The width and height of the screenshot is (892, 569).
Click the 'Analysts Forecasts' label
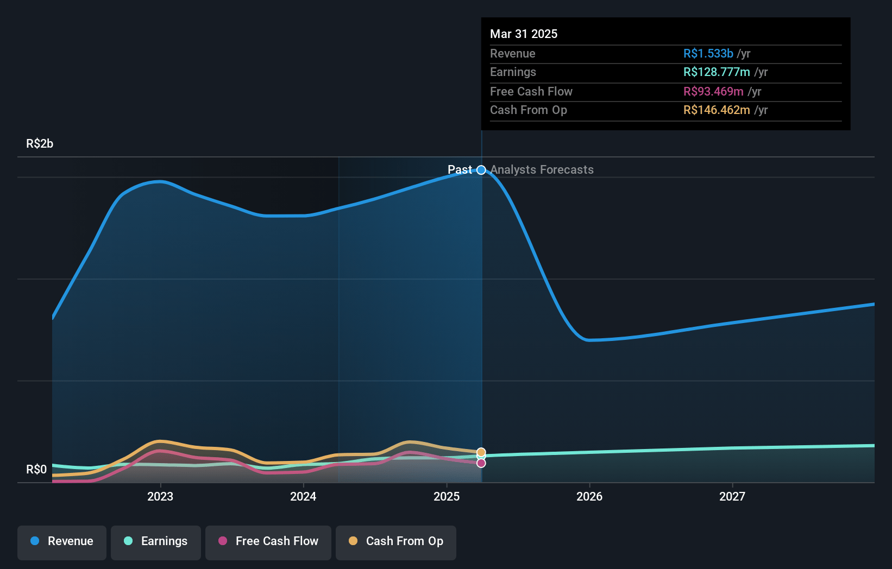[542, 170]
